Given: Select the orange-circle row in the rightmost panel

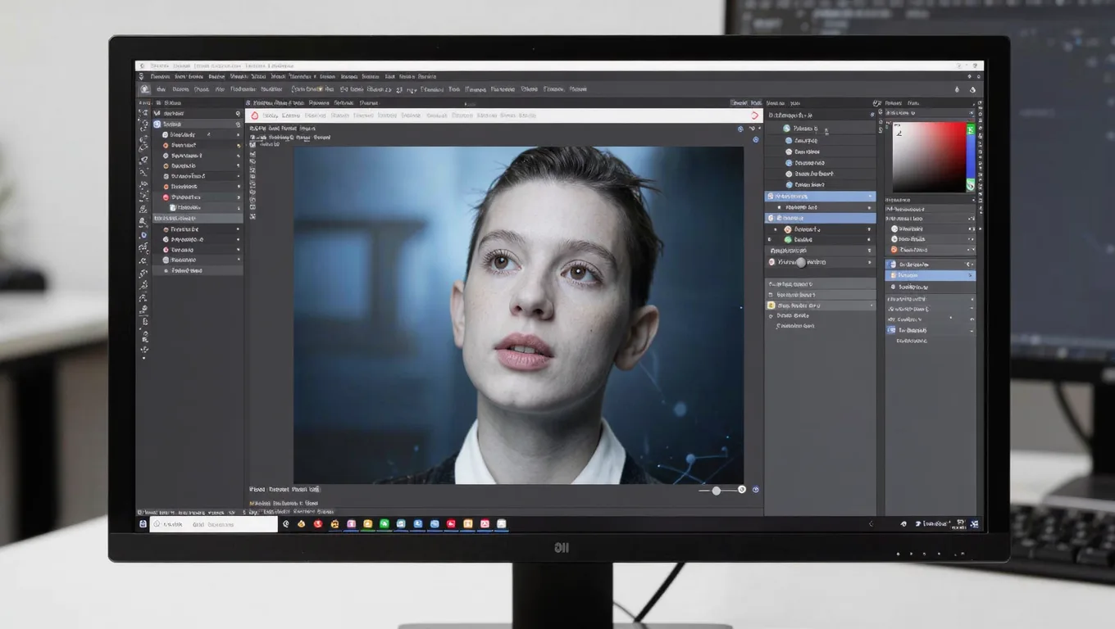Looking at the screenshot, I should 931,250.
